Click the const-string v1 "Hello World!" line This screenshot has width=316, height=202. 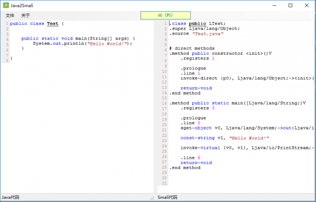225,138
